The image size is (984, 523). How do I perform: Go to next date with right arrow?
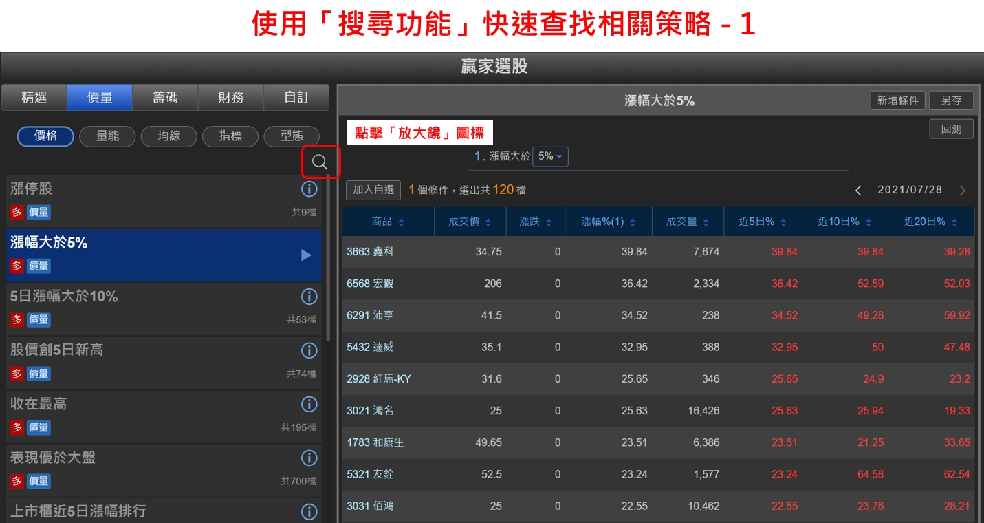pos(962,191)
